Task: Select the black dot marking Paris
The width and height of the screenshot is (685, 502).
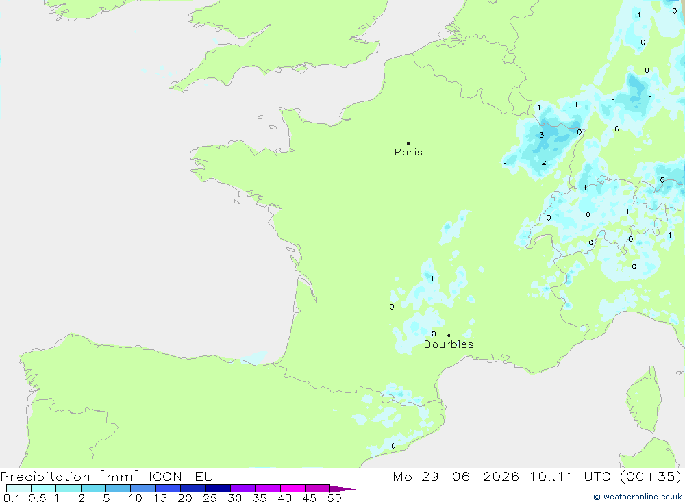Action: coord(408,143)
